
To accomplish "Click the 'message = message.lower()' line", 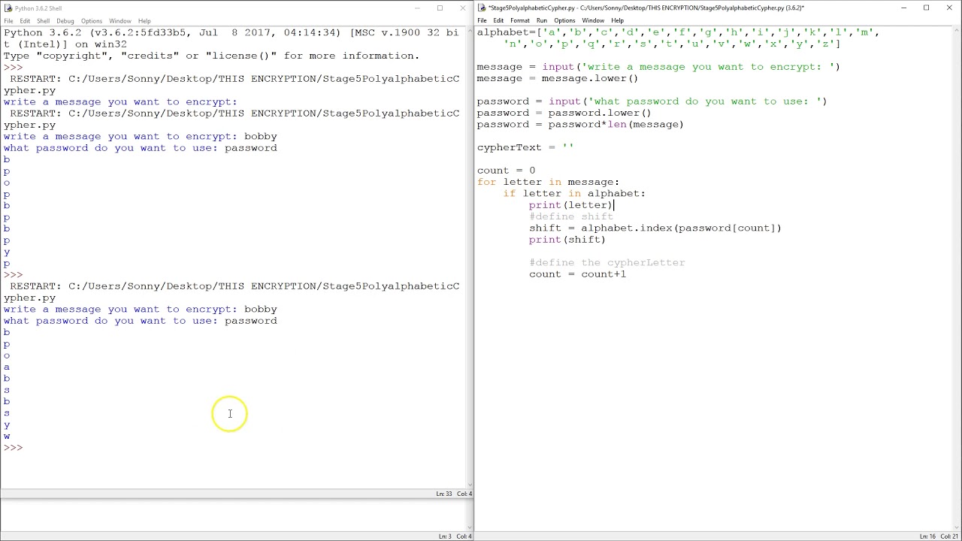I will click(x=558, y=78).
